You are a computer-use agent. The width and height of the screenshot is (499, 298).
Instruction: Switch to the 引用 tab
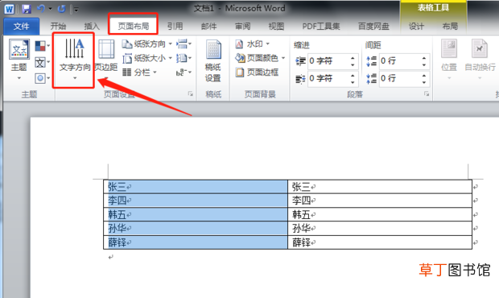175,27
